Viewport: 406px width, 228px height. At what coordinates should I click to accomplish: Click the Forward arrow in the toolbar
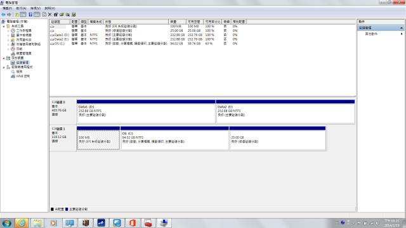[x=9, y=15]
